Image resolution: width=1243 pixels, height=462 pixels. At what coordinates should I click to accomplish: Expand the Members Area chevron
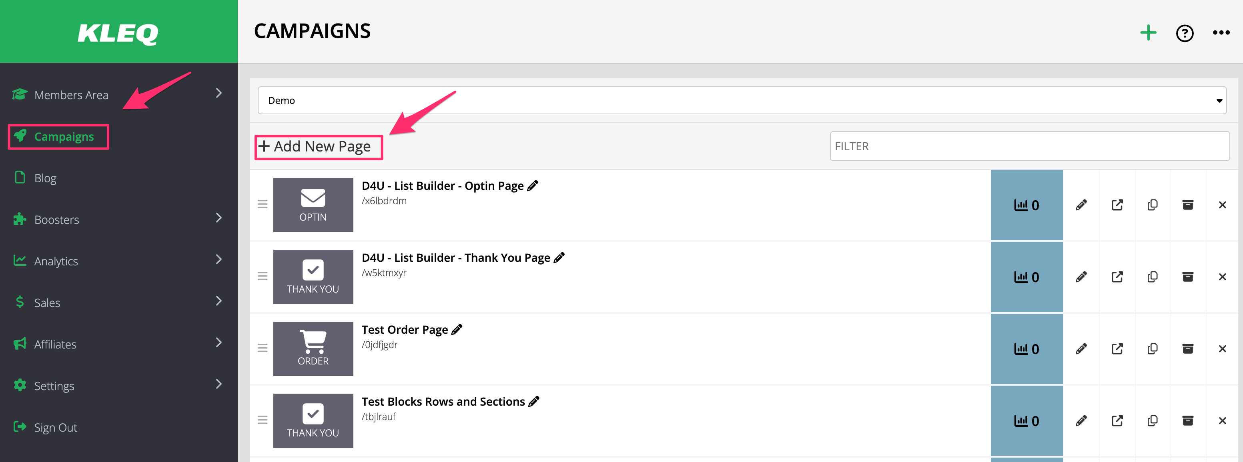(219, 93)
